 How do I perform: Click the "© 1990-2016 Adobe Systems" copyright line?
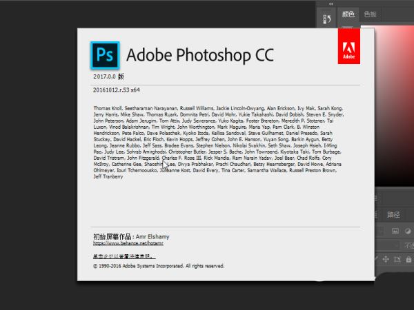[159, 266]
